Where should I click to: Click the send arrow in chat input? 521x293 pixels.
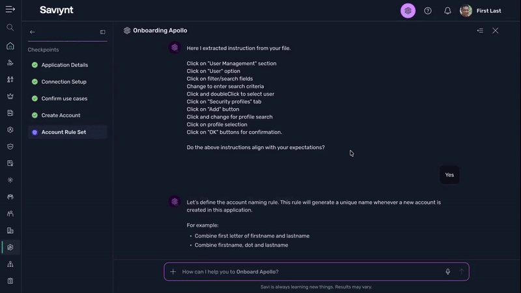[461, 272]
